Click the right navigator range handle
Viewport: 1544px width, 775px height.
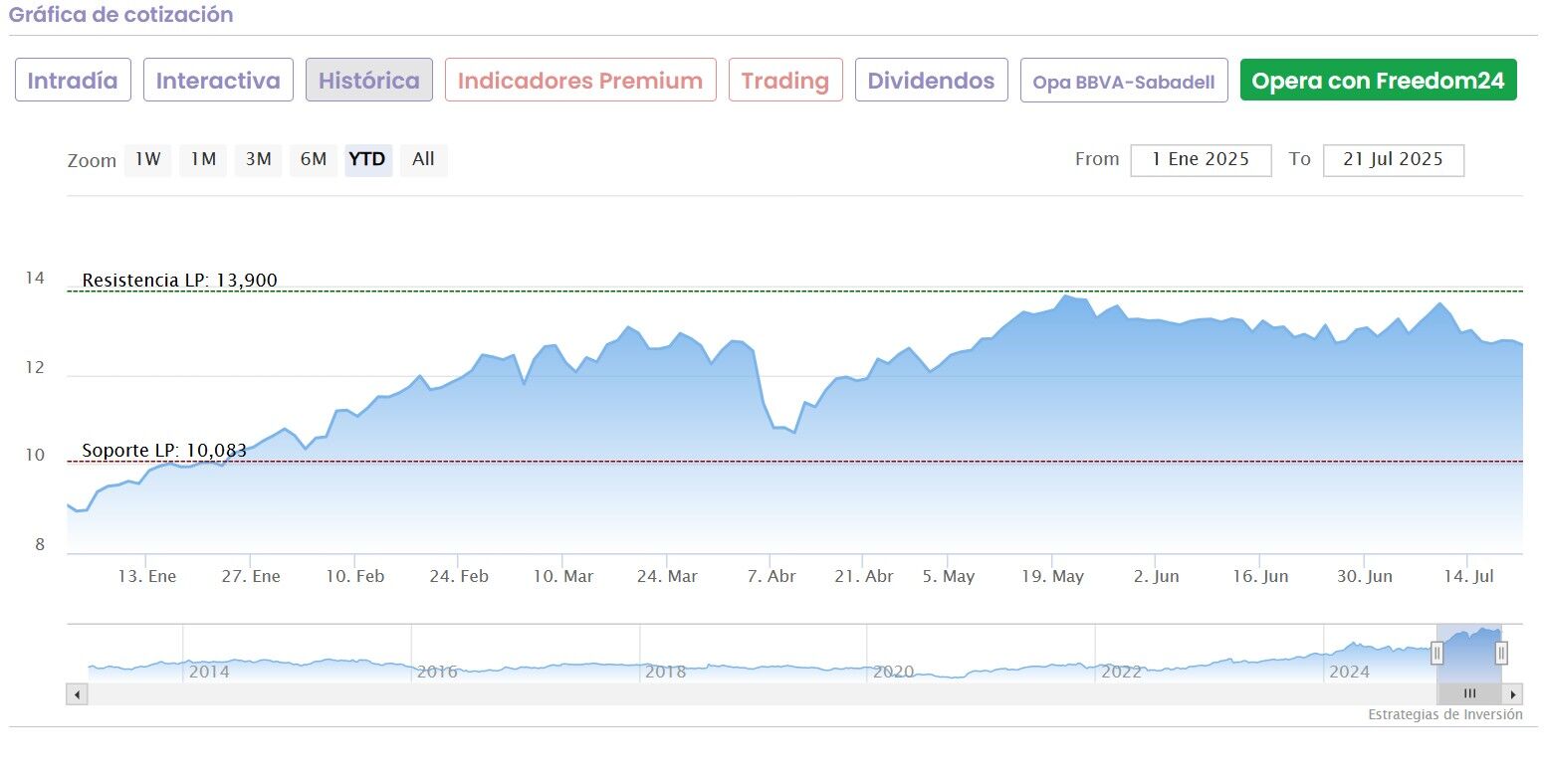[1501, 653]
